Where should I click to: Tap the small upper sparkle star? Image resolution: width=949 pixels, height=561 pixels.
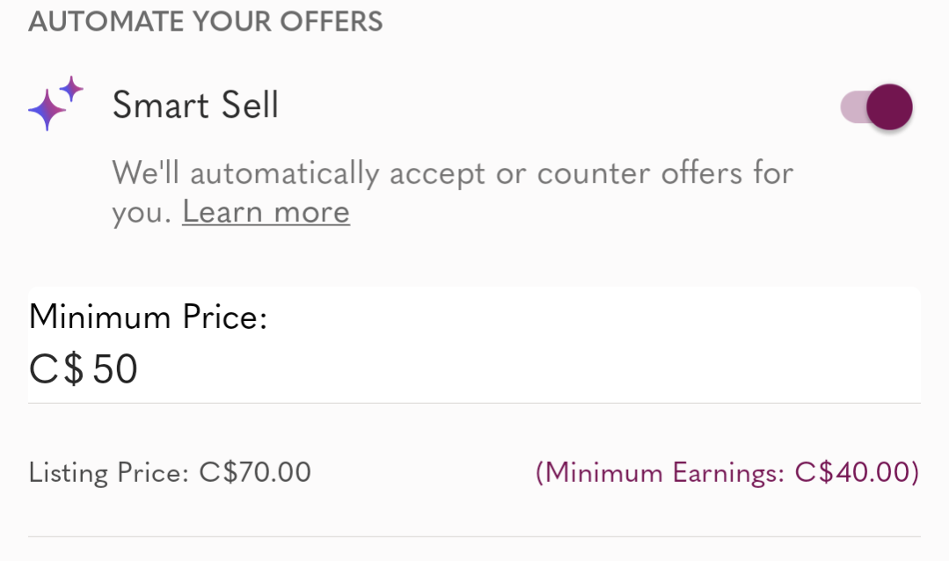coord(71,89)
